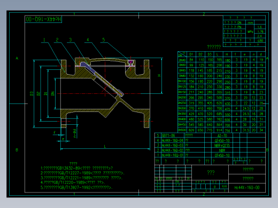Click the mirrored Hc44X-160-00 label at top left
Viewport: 278px width, 208px height.
coord(43,19)
